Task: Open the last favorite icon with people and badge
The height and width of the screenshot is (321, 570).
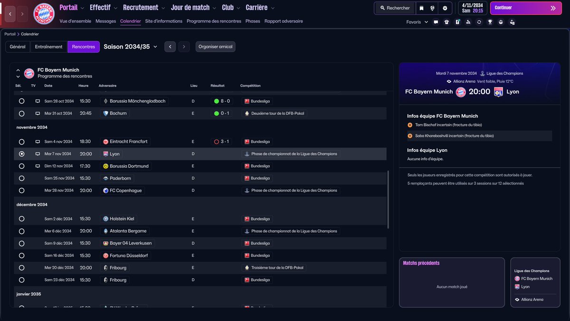Action: click(512, 22)
